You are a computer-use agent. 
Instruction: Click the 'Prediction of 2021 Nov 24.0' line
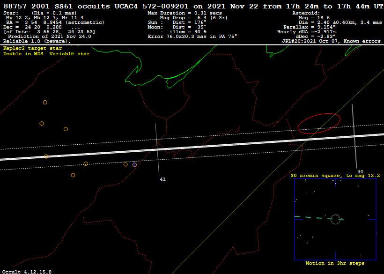[x=50, y=36]
